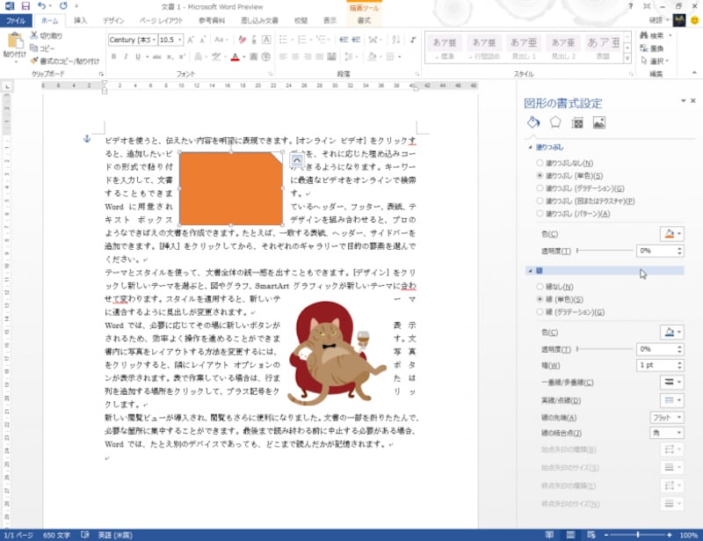This screenshot has height=541, width=703.
Task: Open the Layout & Properties icon in pane
Action: coord(577,122)
